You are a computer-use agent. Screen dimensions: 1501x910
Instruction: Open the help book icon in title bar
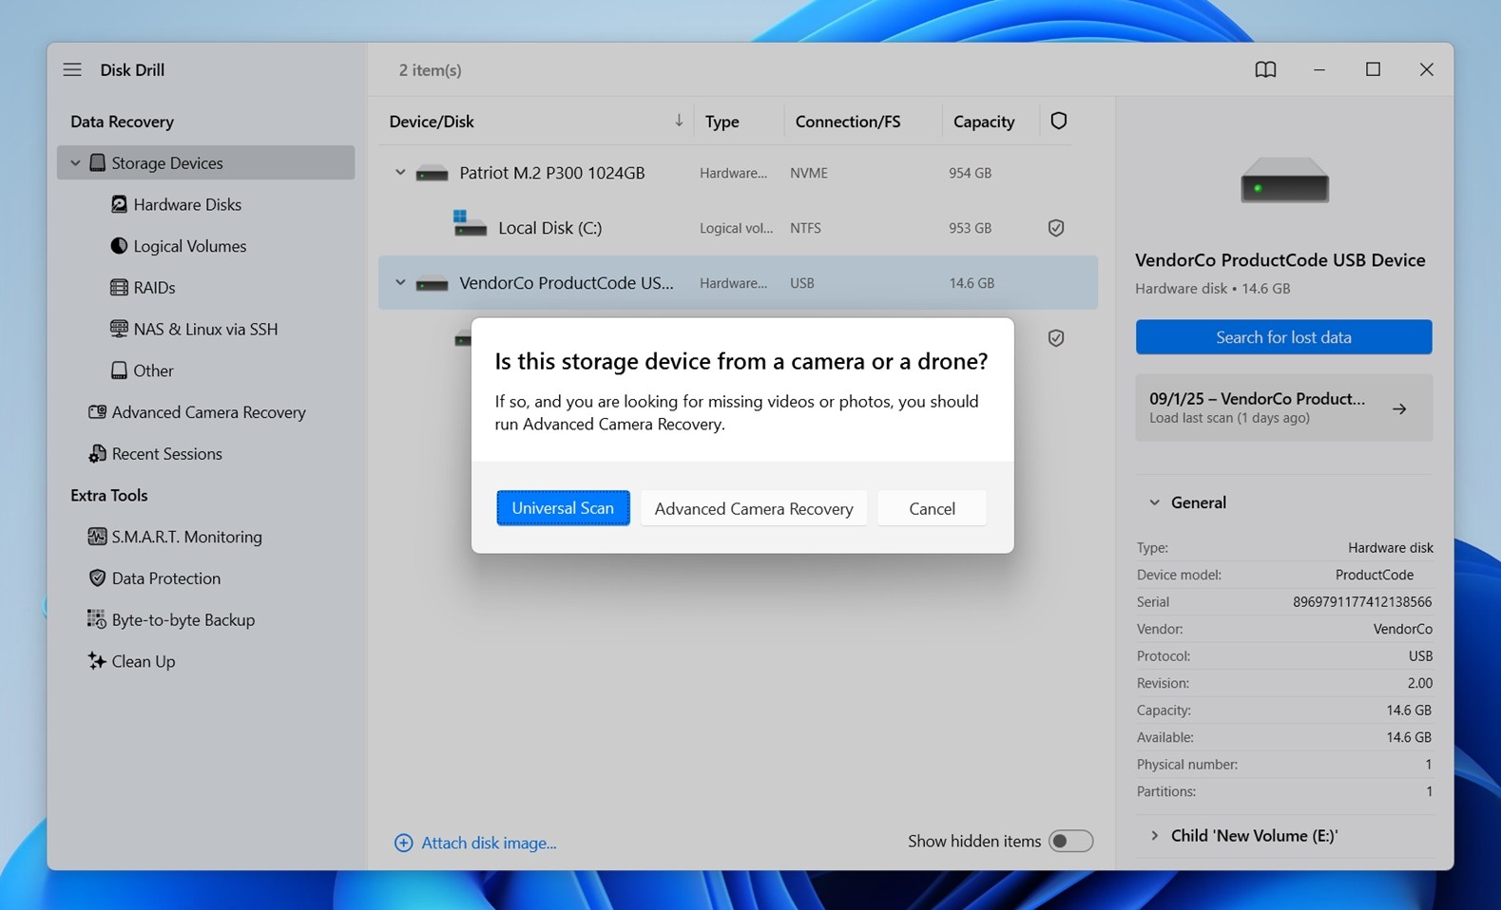point(1264,69)
